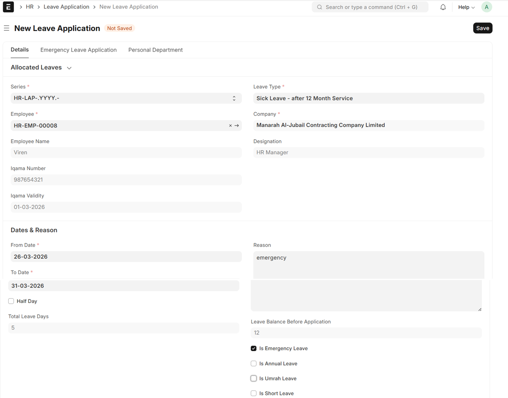
Task: Uncheck the Is Emergency Leave checkbox
Action: pos(254,349)
